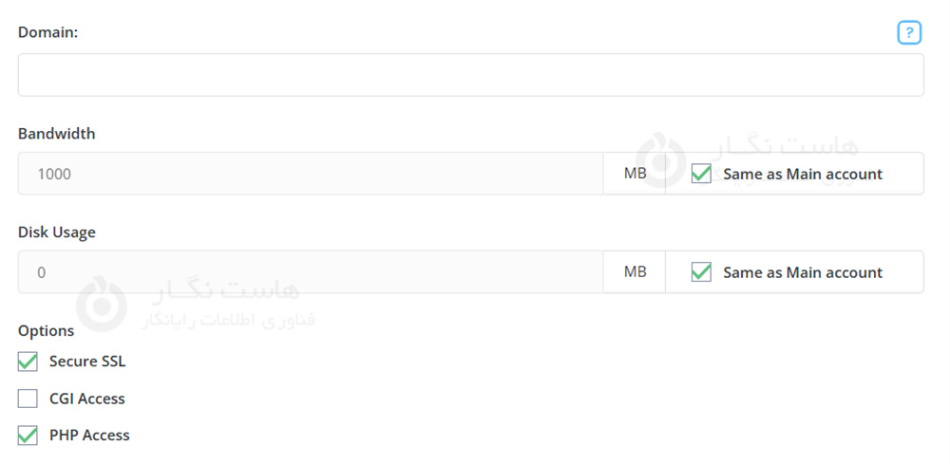Click the Domain field label

coord(47,32)
